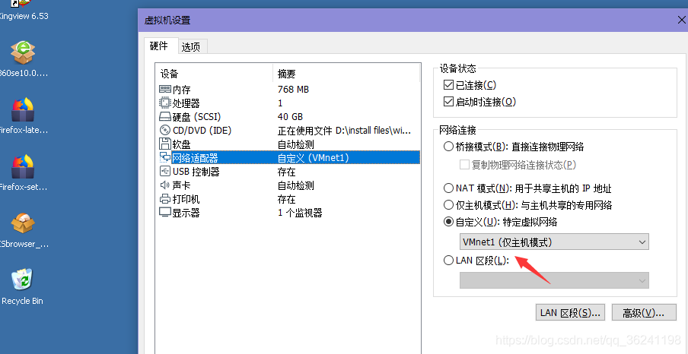Click the LAN 区段(S)... button
Viewport: 688px width, 354px height.
[x=570, y=313]
